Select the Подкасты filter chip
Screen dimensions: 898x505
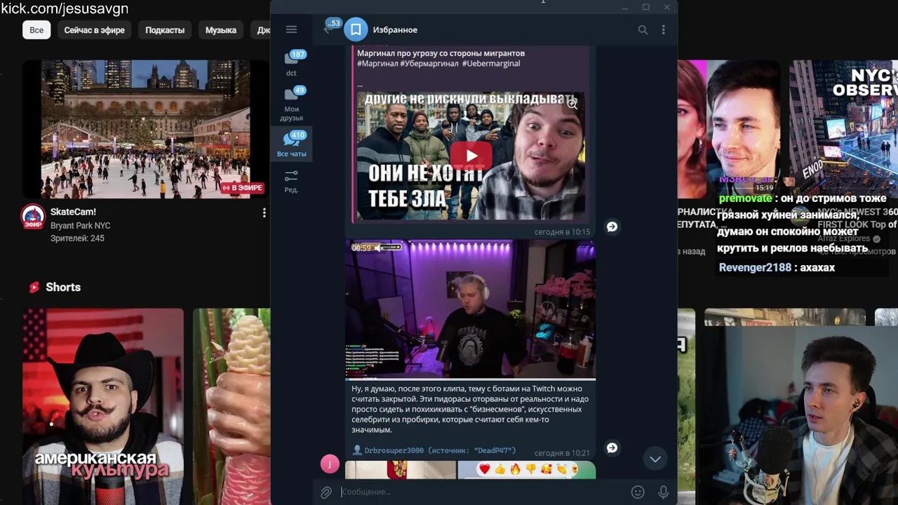[x=165, y=30]
